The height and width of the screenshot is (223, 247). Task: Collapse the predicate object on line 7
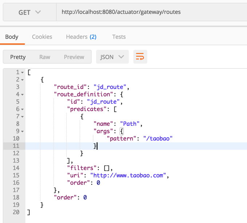pos(23,117)
